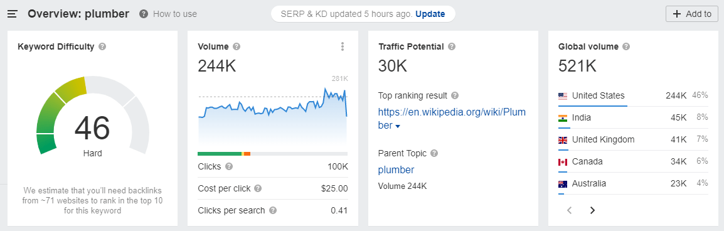Click the Volume help icon

237,46
